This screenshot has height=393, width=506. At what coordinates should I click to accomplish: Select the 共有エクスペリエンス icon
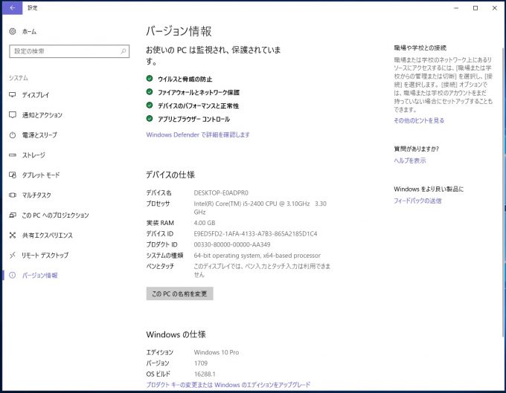click(13, 236)
